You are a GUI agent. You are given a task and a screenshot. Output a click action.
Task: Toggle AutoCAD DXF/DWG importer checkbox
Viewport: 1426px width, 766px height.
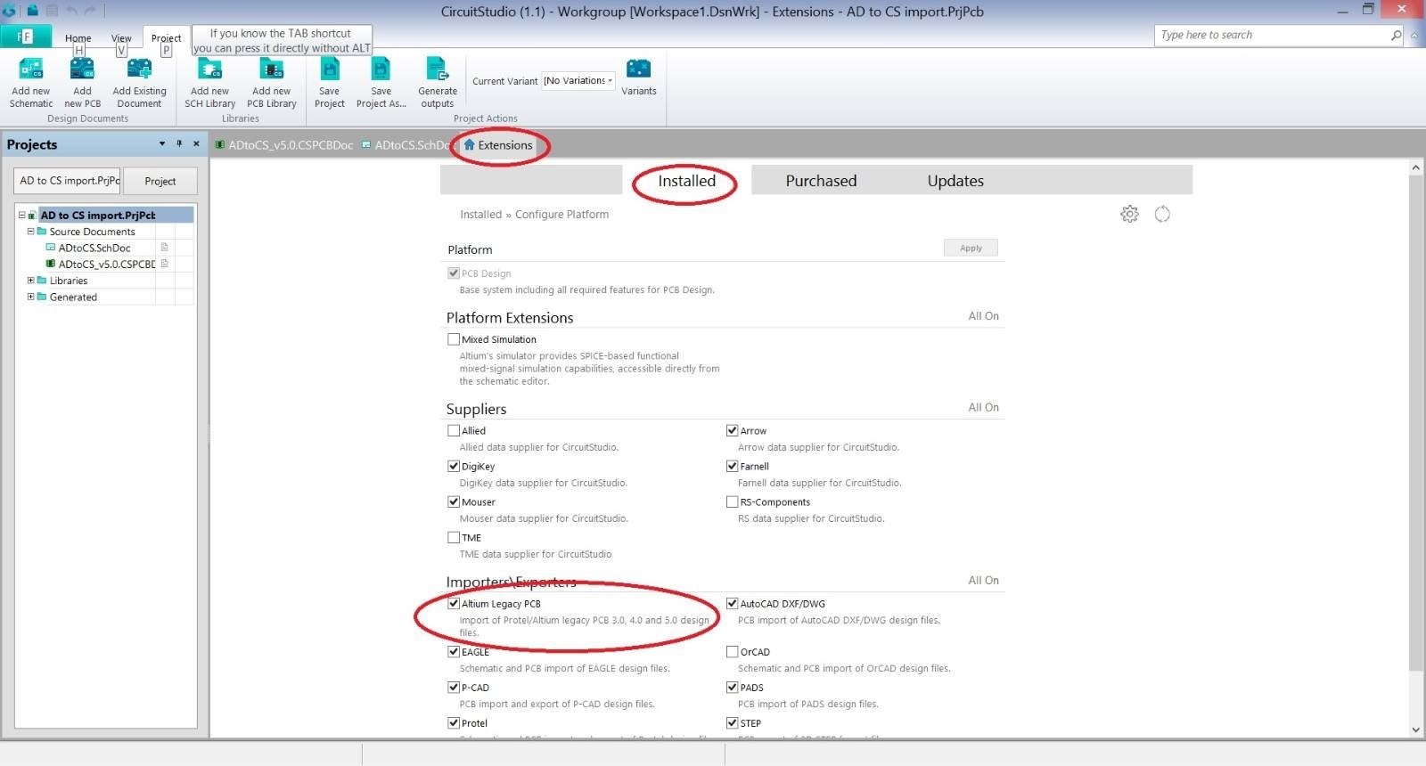click(732, 603)
